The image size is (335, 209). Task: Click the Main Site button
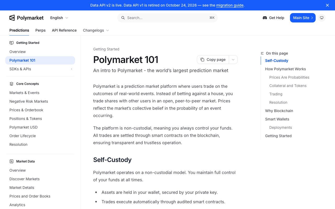point(303,18)
